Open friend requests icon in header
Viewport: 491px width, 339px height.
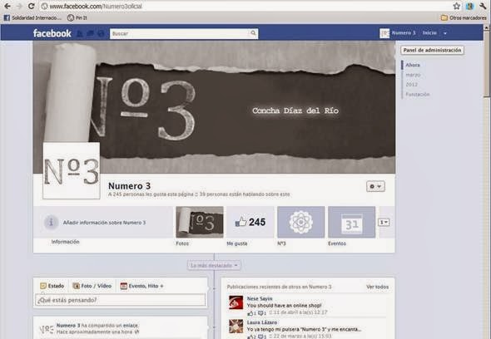click(80, 33)
